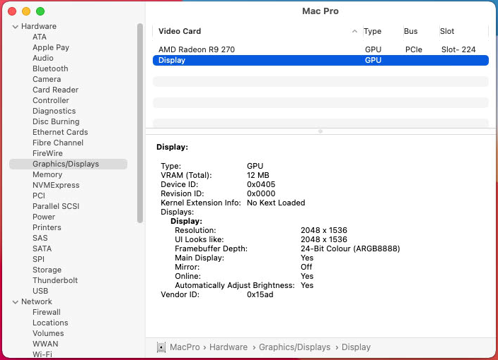Sort by the Bus column header
The width and height of the screenshot is (498, 360).
pyautogui.click(x=411, y=31)
